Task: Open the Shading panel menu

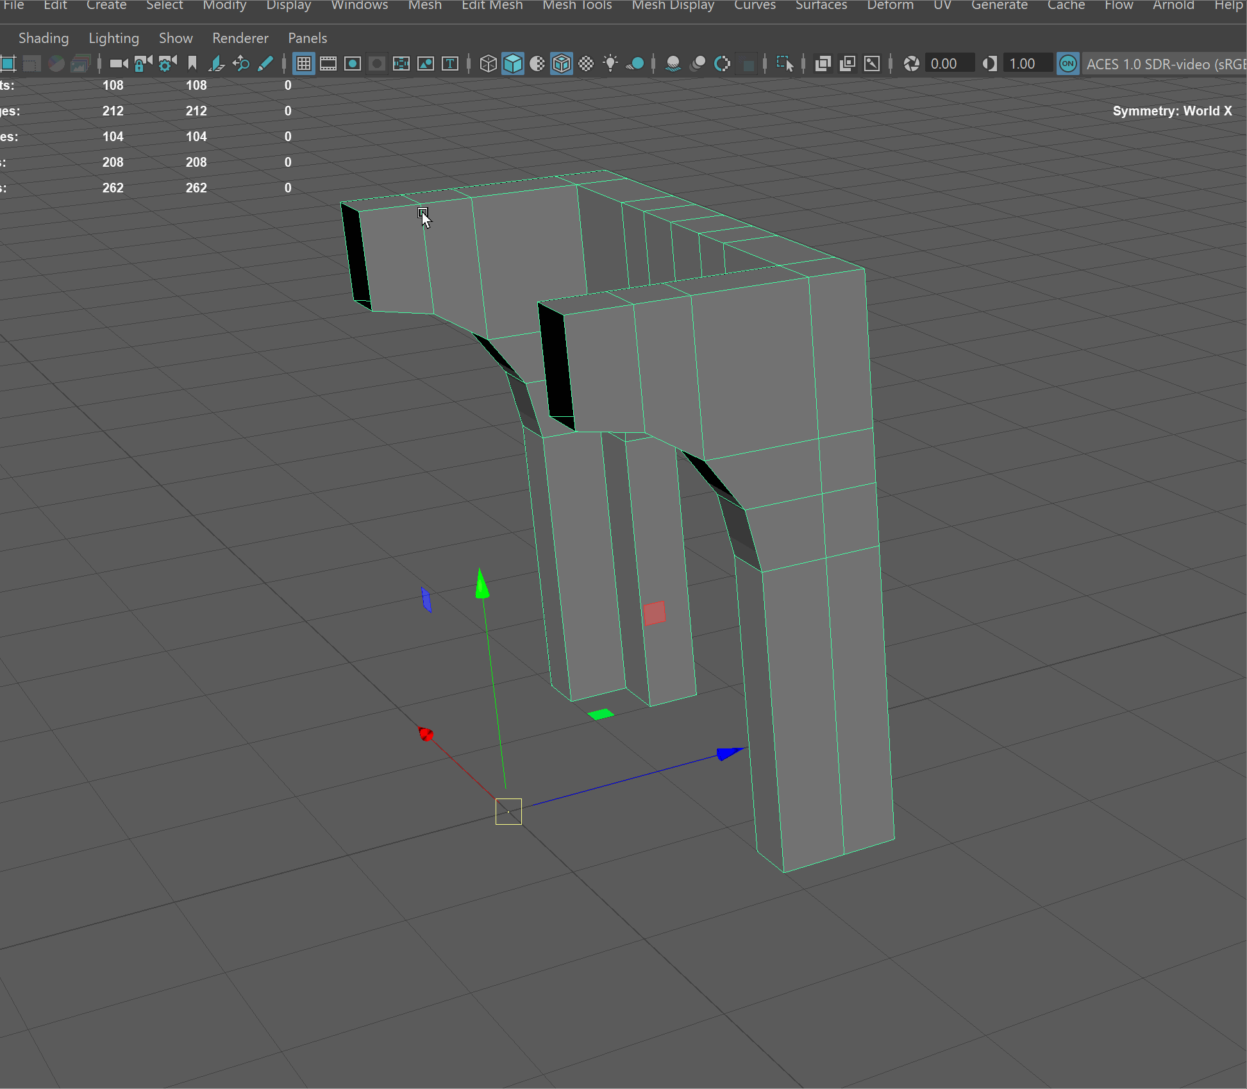Action: click(x=44, y=38)
